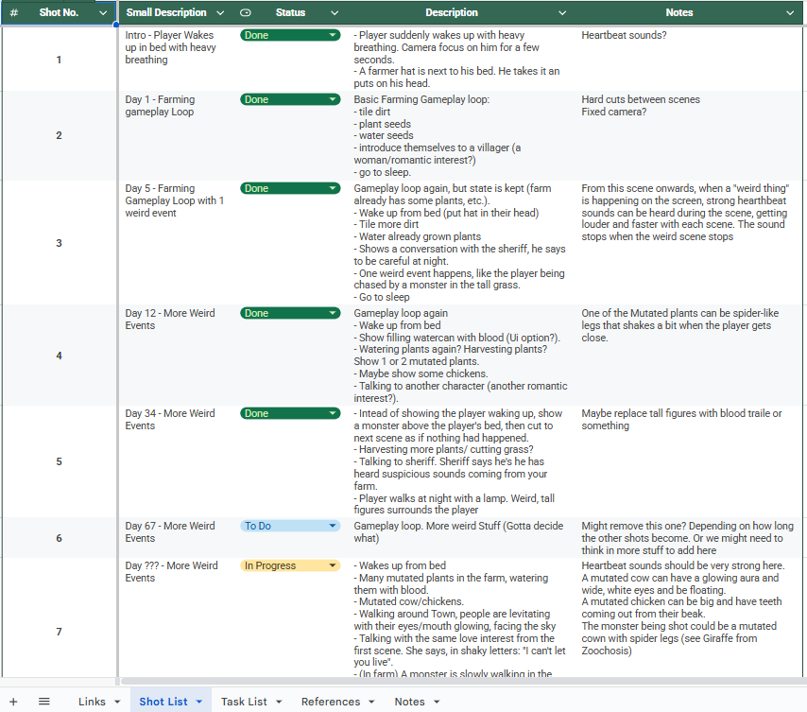Screen dimensions: 807x712
Task: Click the add new sheet plus icon
Action: [13, 701]
